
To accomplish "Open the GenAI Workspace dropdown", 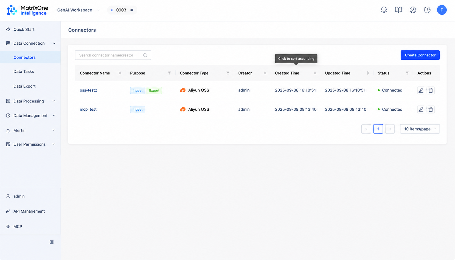I will click(78, 10).
